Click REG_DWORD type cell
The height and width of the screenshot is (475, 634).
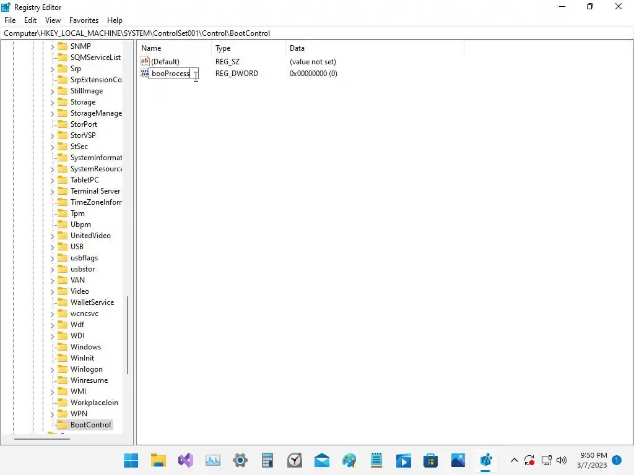pos(237,74)
